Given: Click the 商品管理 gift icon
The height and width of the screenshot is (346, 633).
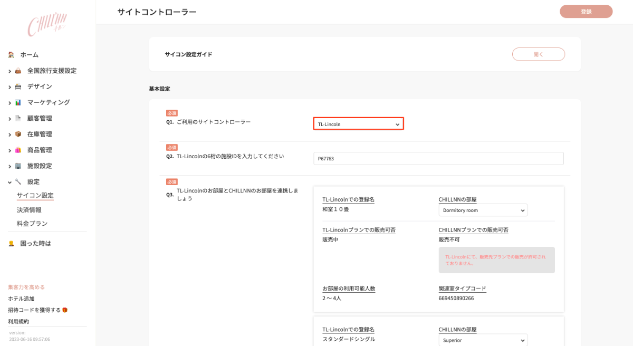Looking at the screenshot, I should (18, 150).
